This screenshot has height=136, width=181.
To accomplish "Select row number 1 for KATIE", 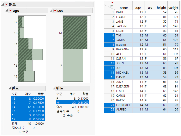I will coord(109,12).
